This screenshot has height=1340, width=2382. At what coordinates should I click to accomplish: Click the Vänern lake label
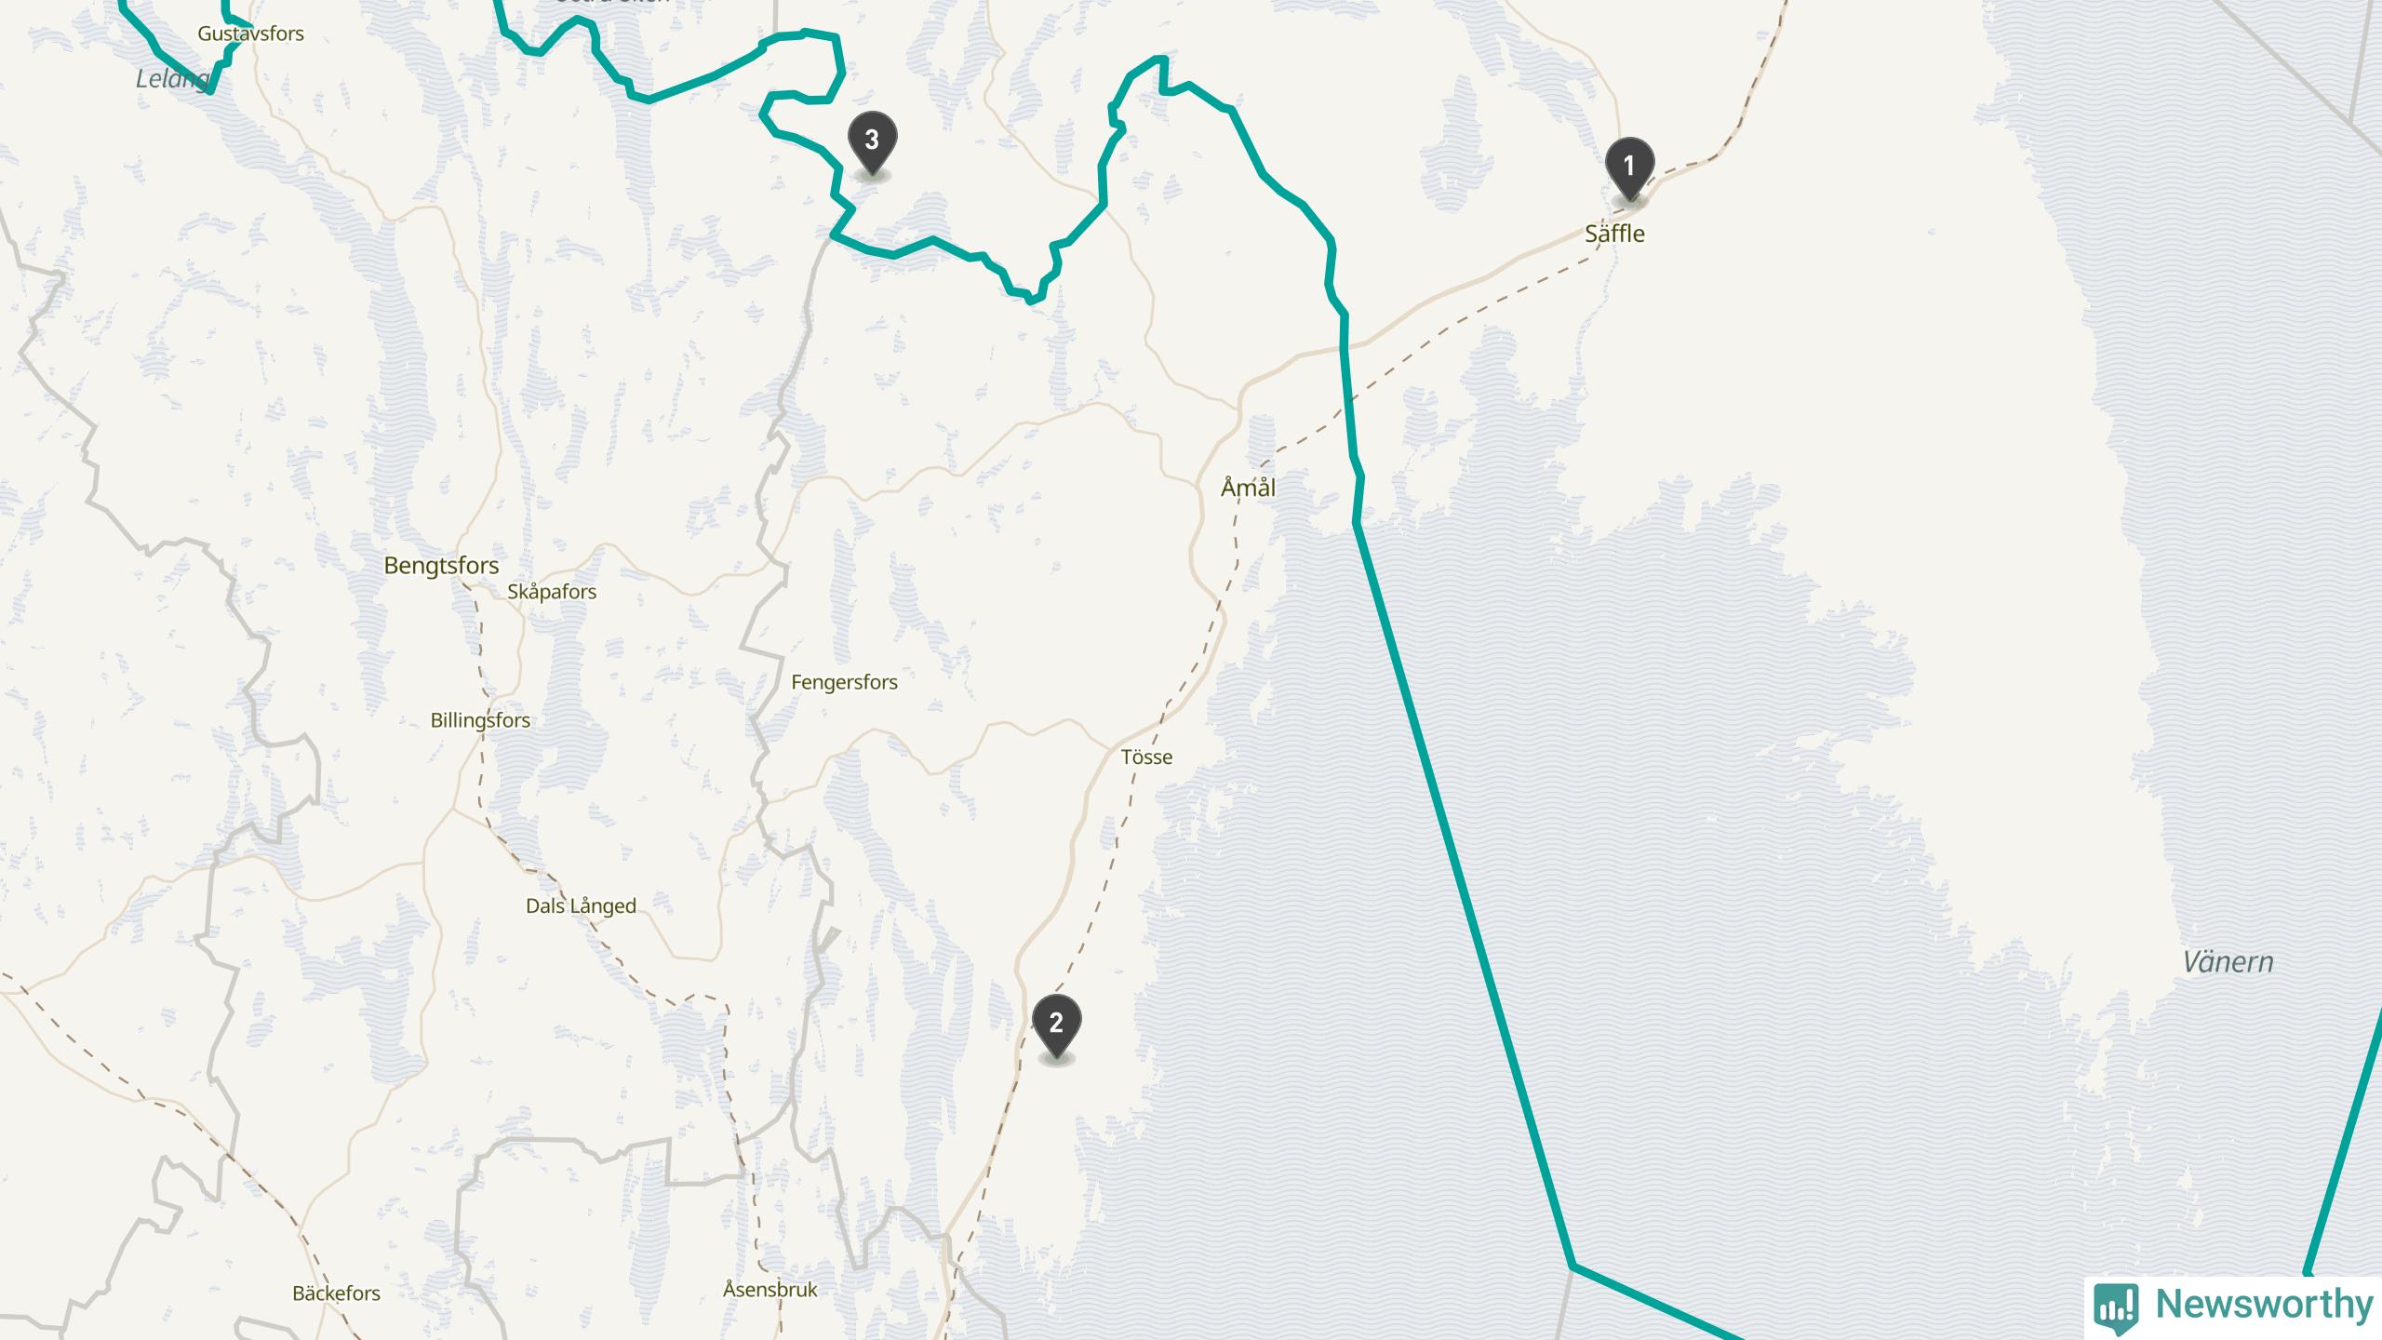click(x=2228, y=962)
